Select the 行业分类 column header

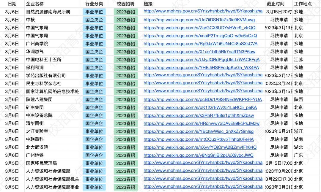pos(94,4)
